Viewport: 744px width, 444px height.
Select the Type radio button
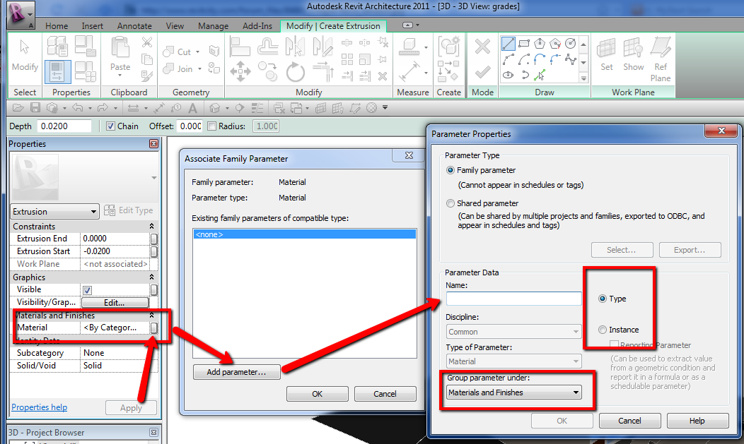coord(603,299)
